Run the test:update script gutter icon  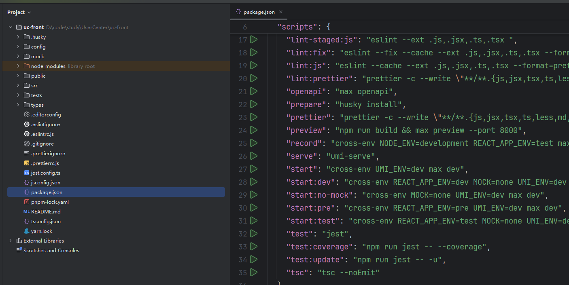click(x=254, y=260)
